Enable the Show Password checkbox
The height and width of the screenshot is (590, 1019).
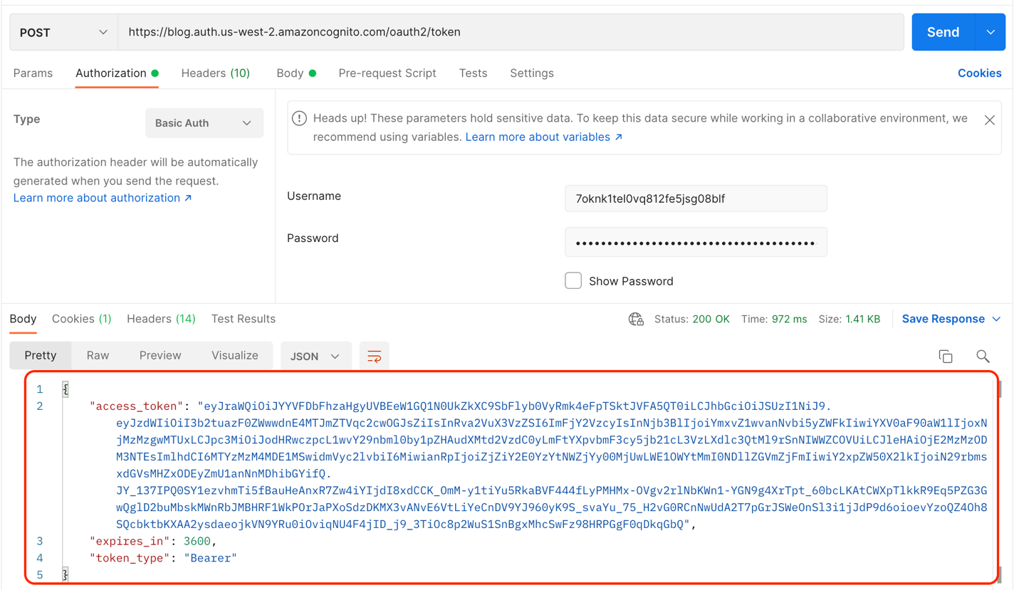point(573,280)
